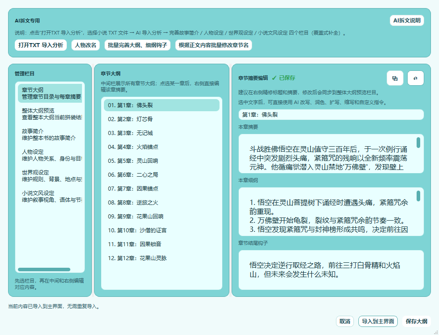
Task: Select chapter 03. 第3章：无记城
Action: pos(162,133)
